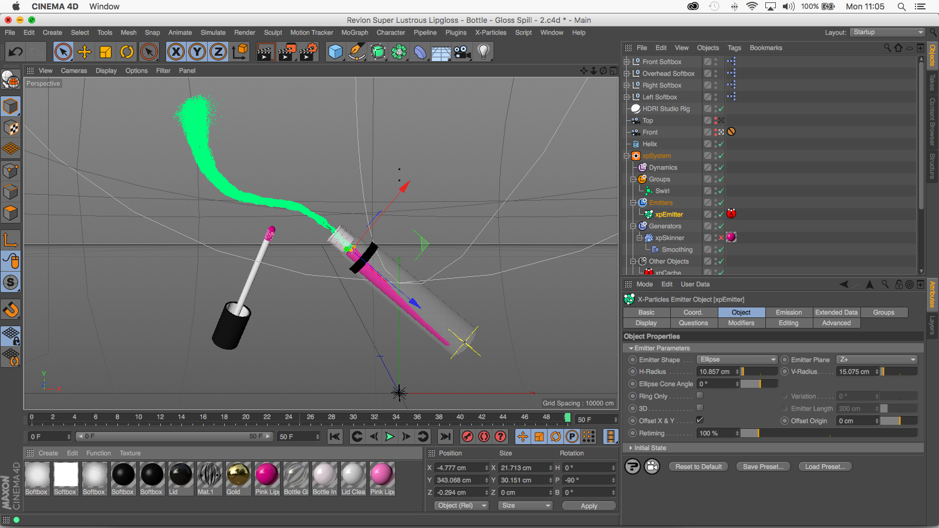
Task: Add a camera object
Action: point(462,52)
